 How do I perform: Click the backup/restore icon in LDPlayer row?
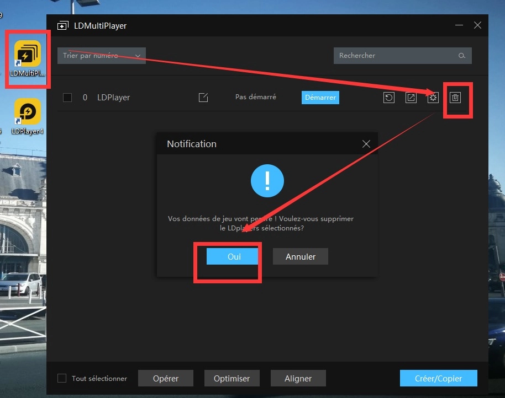click(x=389, y=98)
